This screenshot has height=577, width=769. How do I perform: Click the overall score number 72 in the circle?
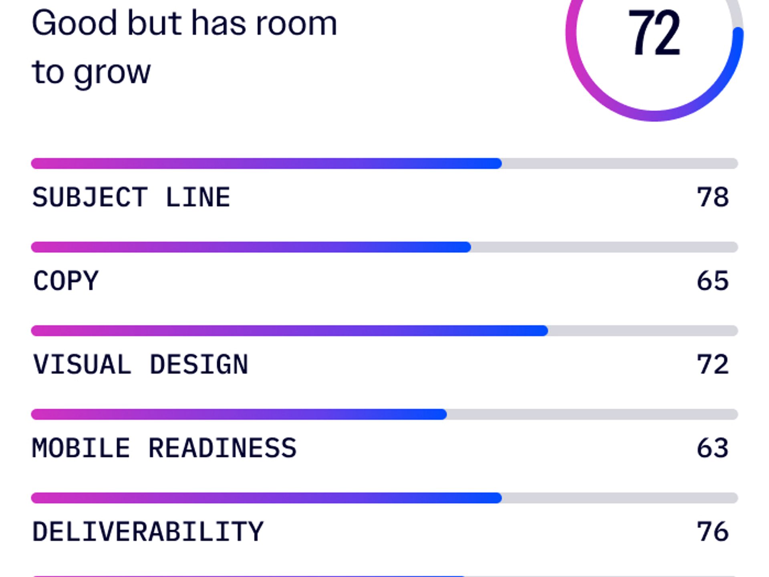coord(654,33)
